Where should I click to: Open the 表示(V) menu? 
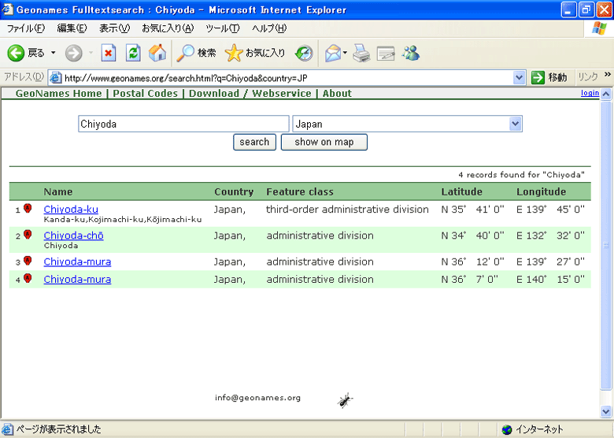coord(114,28)
